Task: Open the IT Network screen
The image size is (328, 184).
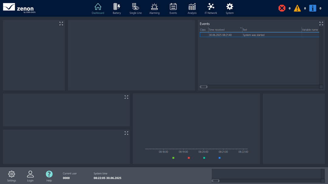Action: (211, 9)
